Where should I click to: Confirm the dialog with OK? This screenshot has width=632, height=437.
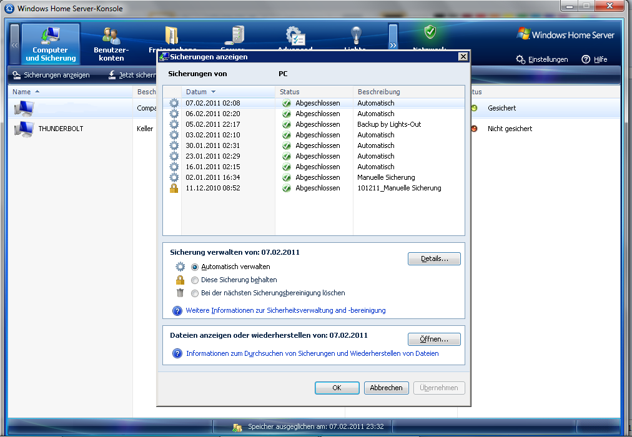337,388
